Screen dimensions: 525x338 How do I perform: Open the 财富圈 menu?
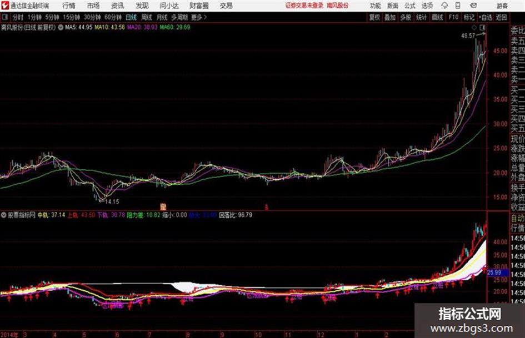coord(199,6)
